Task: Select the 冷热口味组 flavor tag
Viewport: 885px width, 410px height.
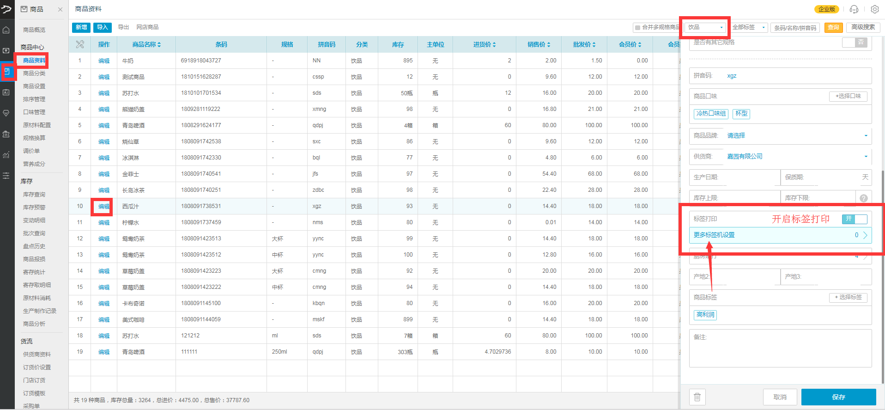Action: pyautogui.click(x=711, y=114)
